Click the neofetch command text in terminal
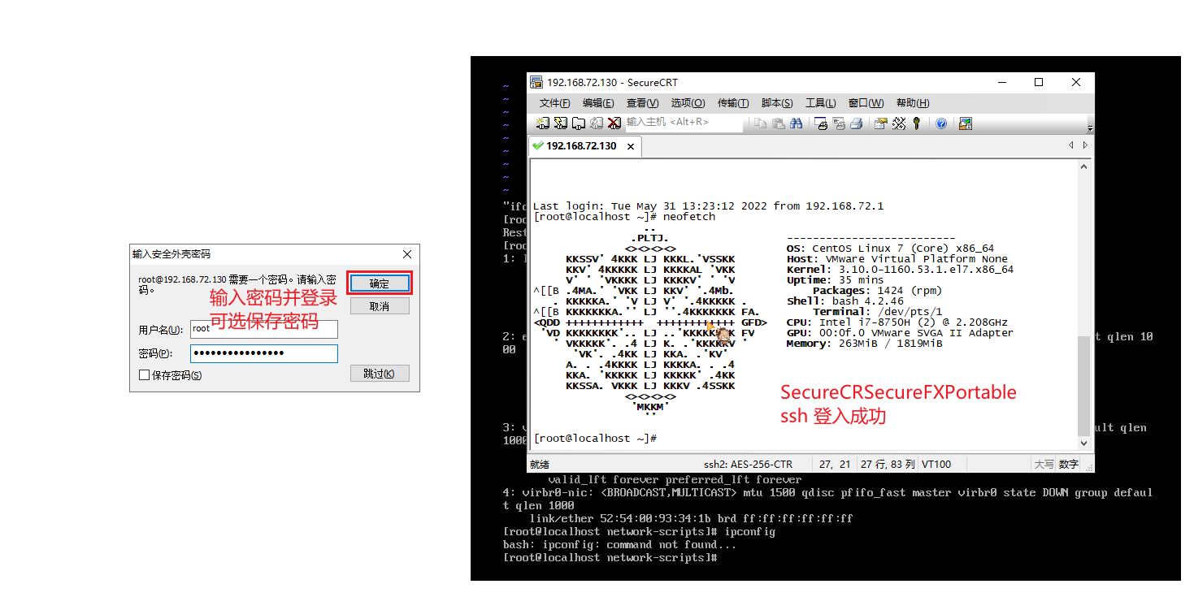1194x597 pixels. tap(689, 217)
